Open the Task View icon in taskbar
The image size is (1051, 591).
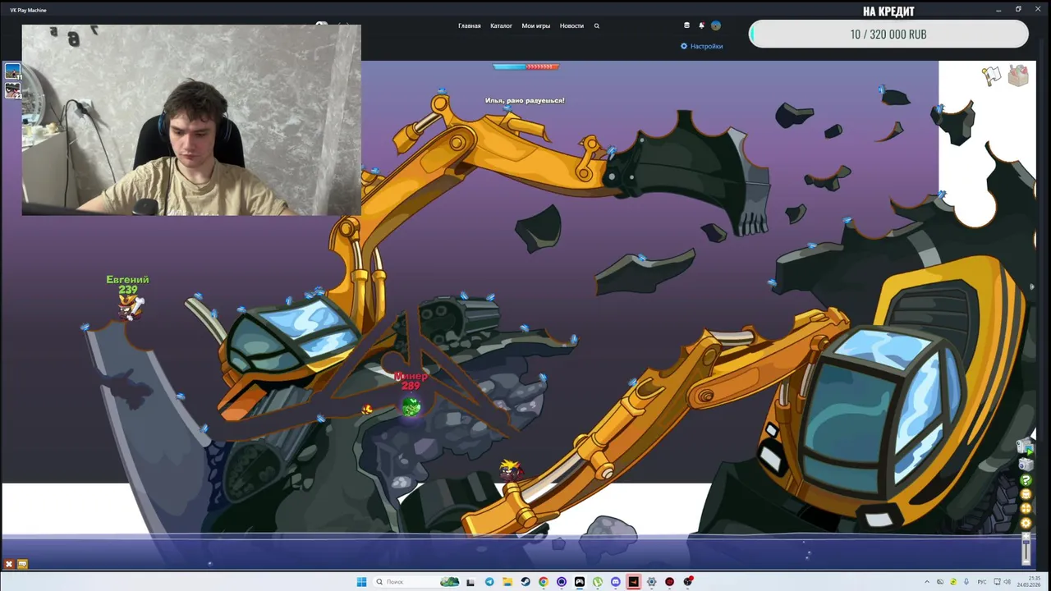coord(470,582)
